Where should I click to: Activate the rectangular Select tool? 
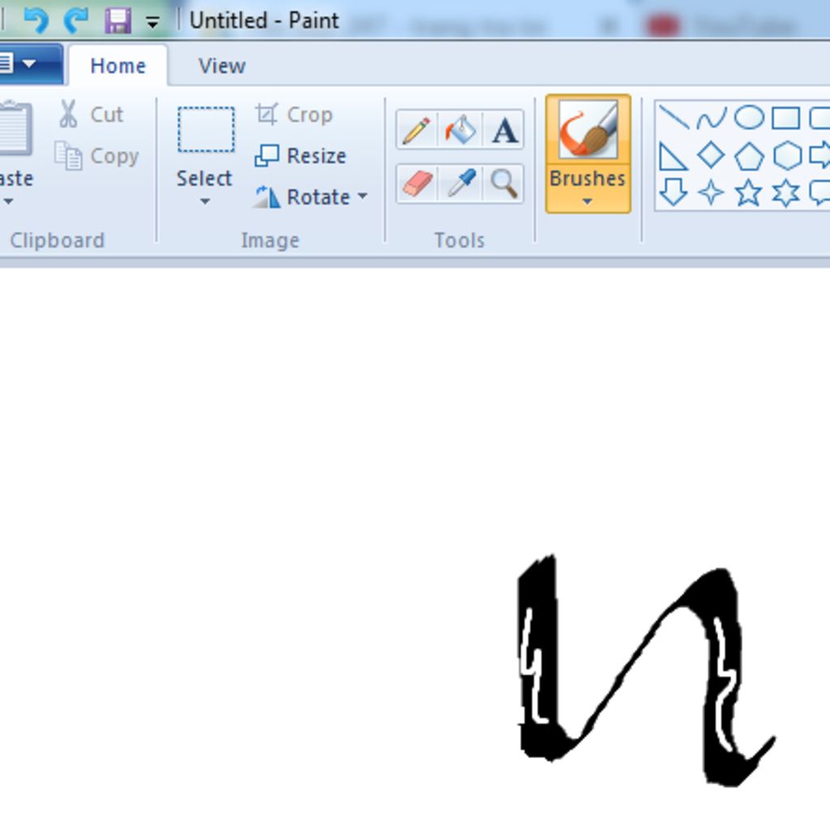pyautogui.click(x=206, y=130)
